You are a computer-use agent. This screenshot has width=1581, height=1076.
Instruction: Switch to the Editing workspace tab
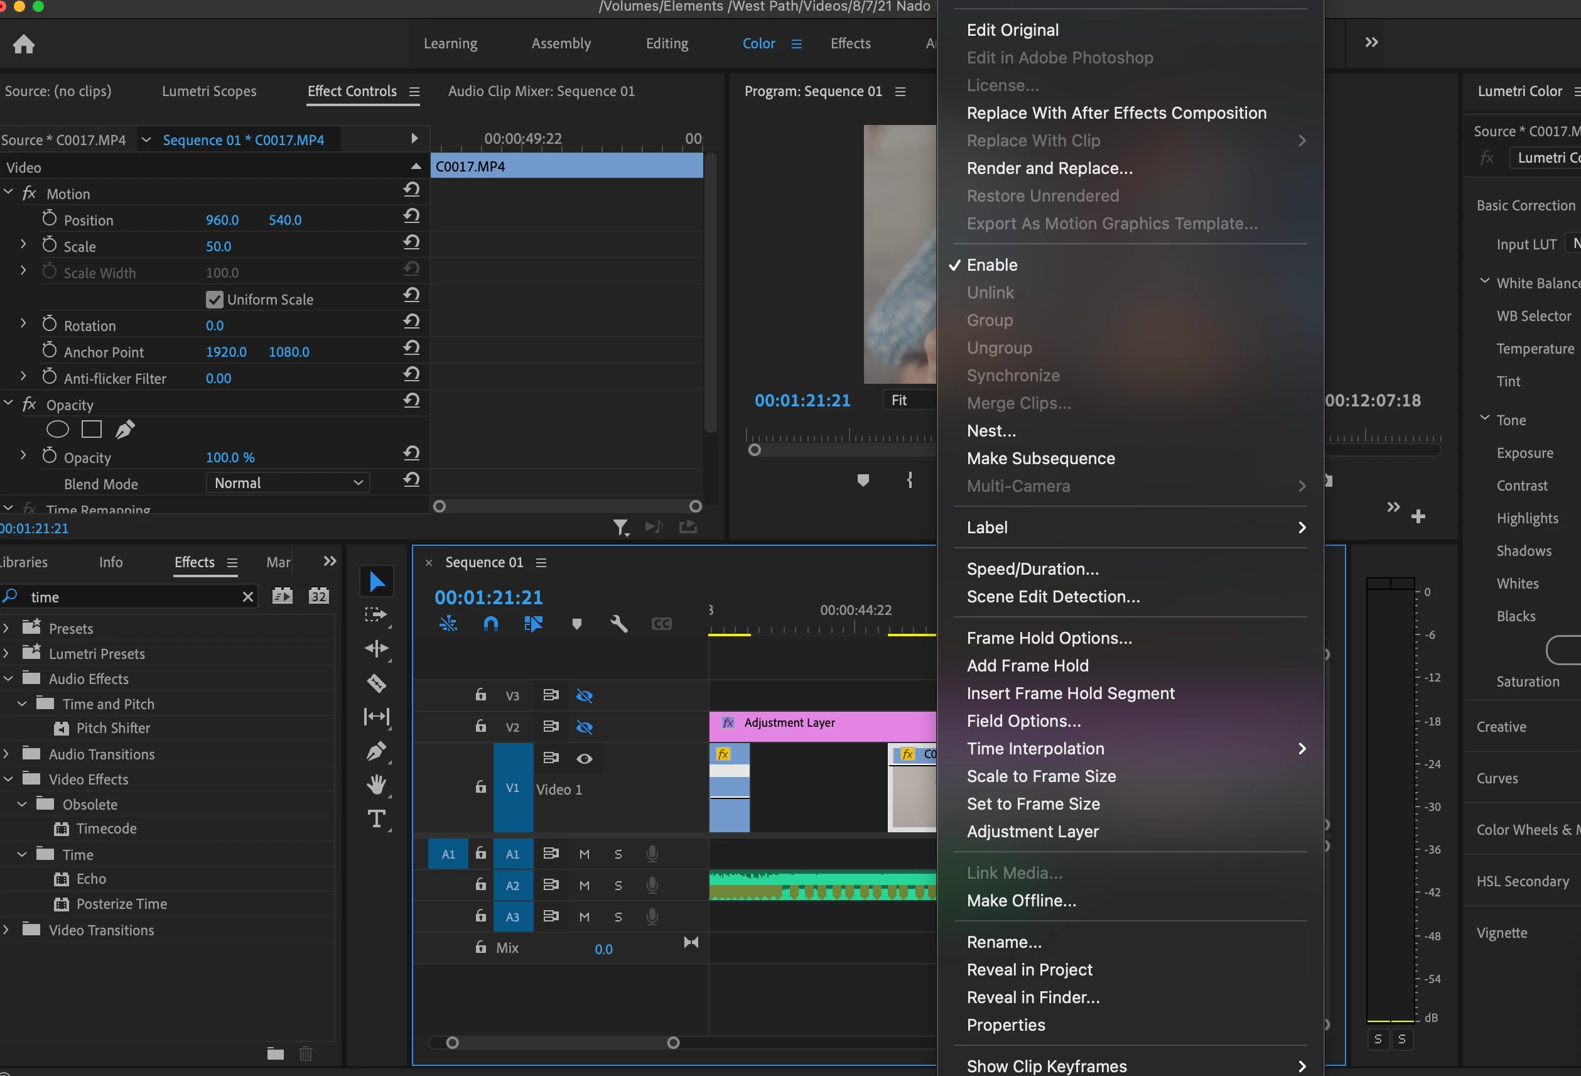(x=667, y=43)
